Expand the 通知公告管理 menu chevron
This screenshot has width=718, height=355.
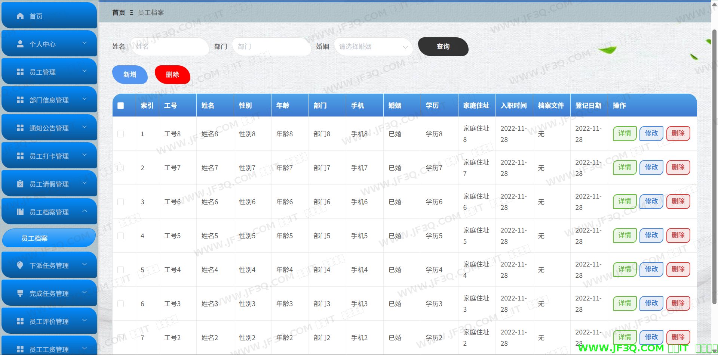pyautogui.click(x=85, y=127)
